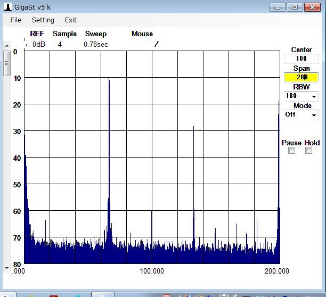Click the Exit menu item
This screenshot has height=297, width=326.
click(71, 20)
